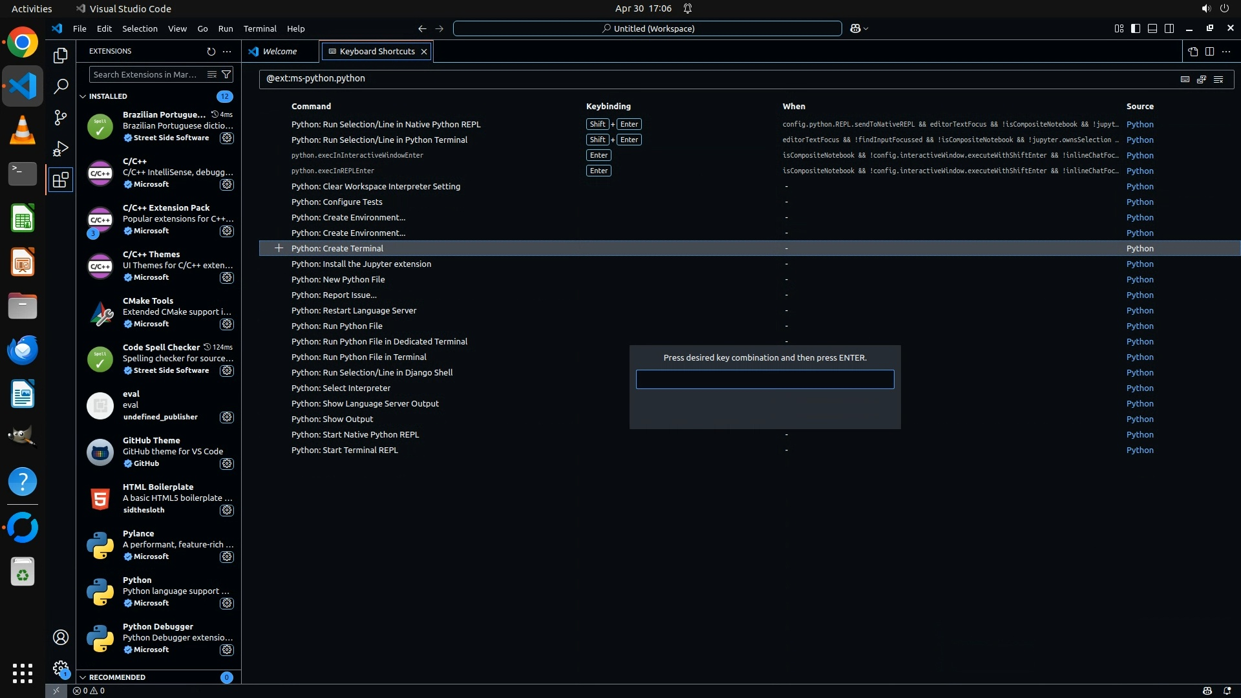Open the Run and Debug view
This screenshot has height=698, width=1241.
tap(60, 149)
